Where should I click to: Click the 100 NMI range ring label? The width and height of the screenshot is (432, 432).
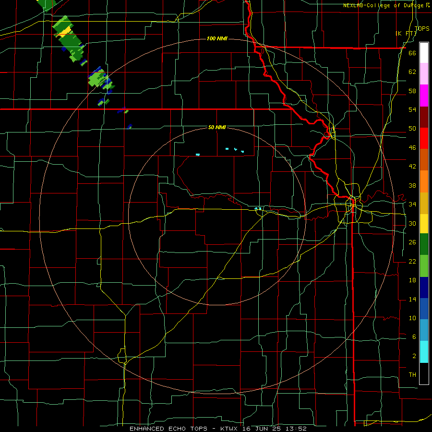click(217, 38)
